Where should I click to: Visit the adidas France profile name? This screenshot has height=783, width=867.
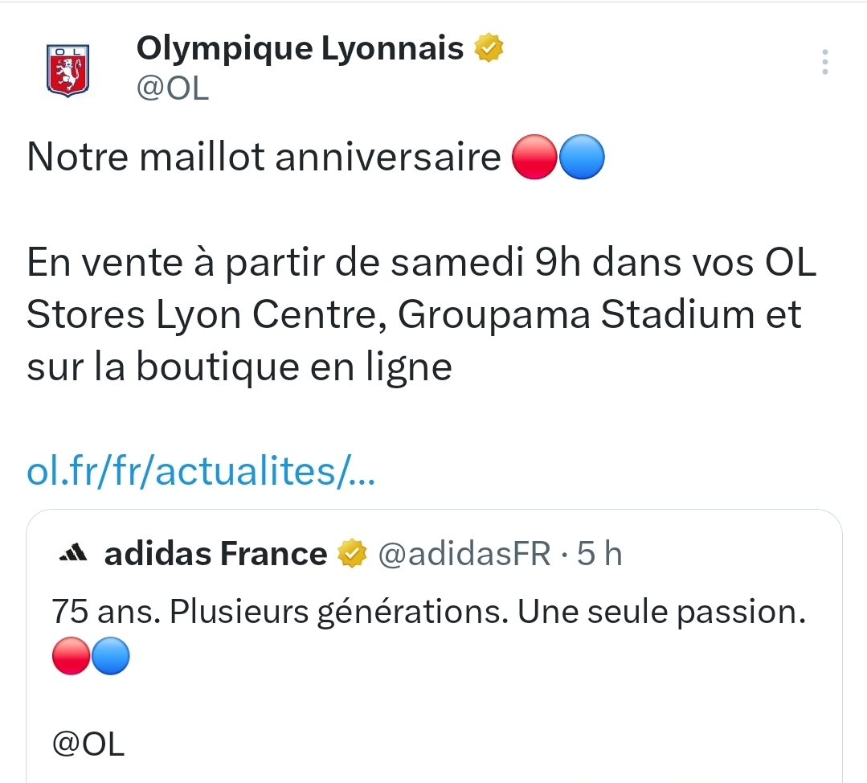click(x=215, y=554)
